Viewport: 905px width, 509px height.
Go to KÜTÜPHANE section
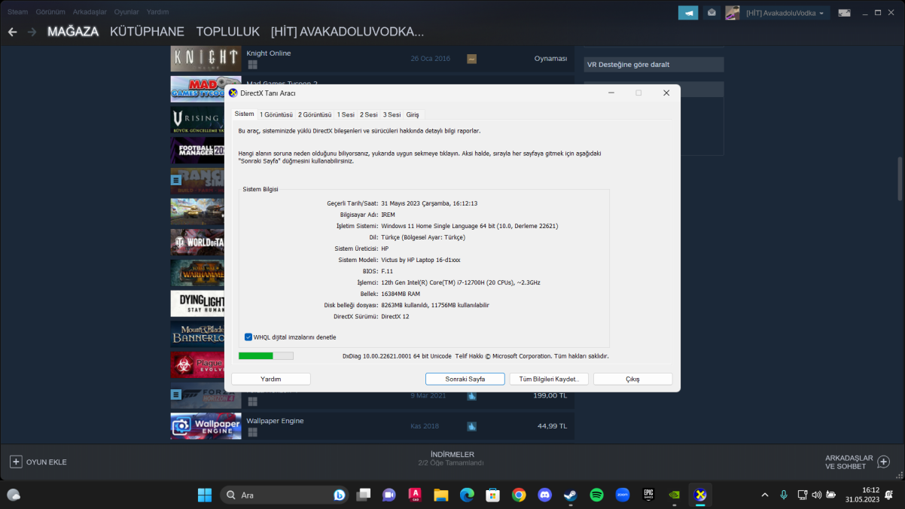pos(147,32)
